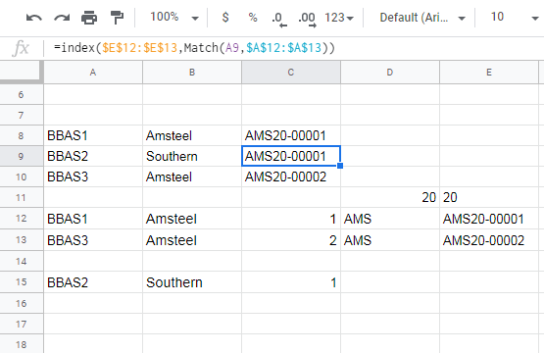Viewport: 544px width, 353px height.
Task: Click cell E11 containing 20
Action: (x=489, y=197)
